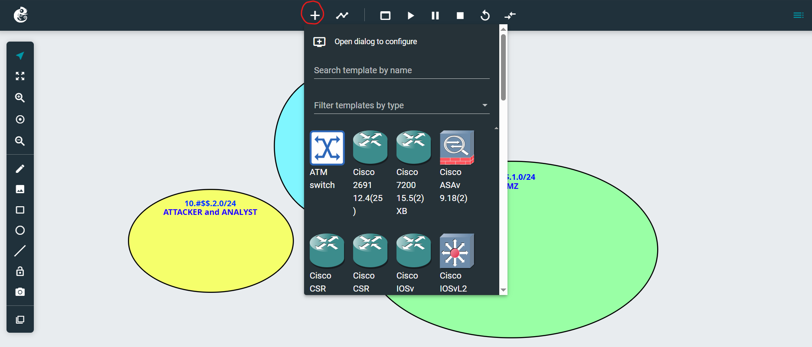Expand Filter templates by type dropdown
The width and height of the screenshot is (812, 347).
(402, 105)
